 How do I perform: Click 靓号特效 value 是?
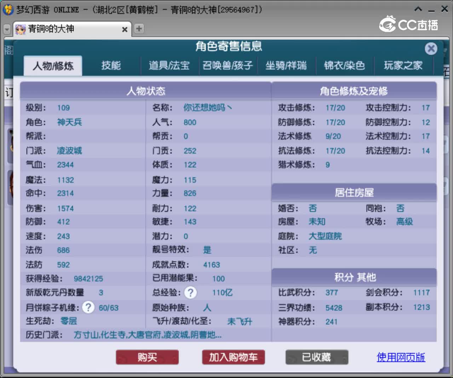pos(207,250)
